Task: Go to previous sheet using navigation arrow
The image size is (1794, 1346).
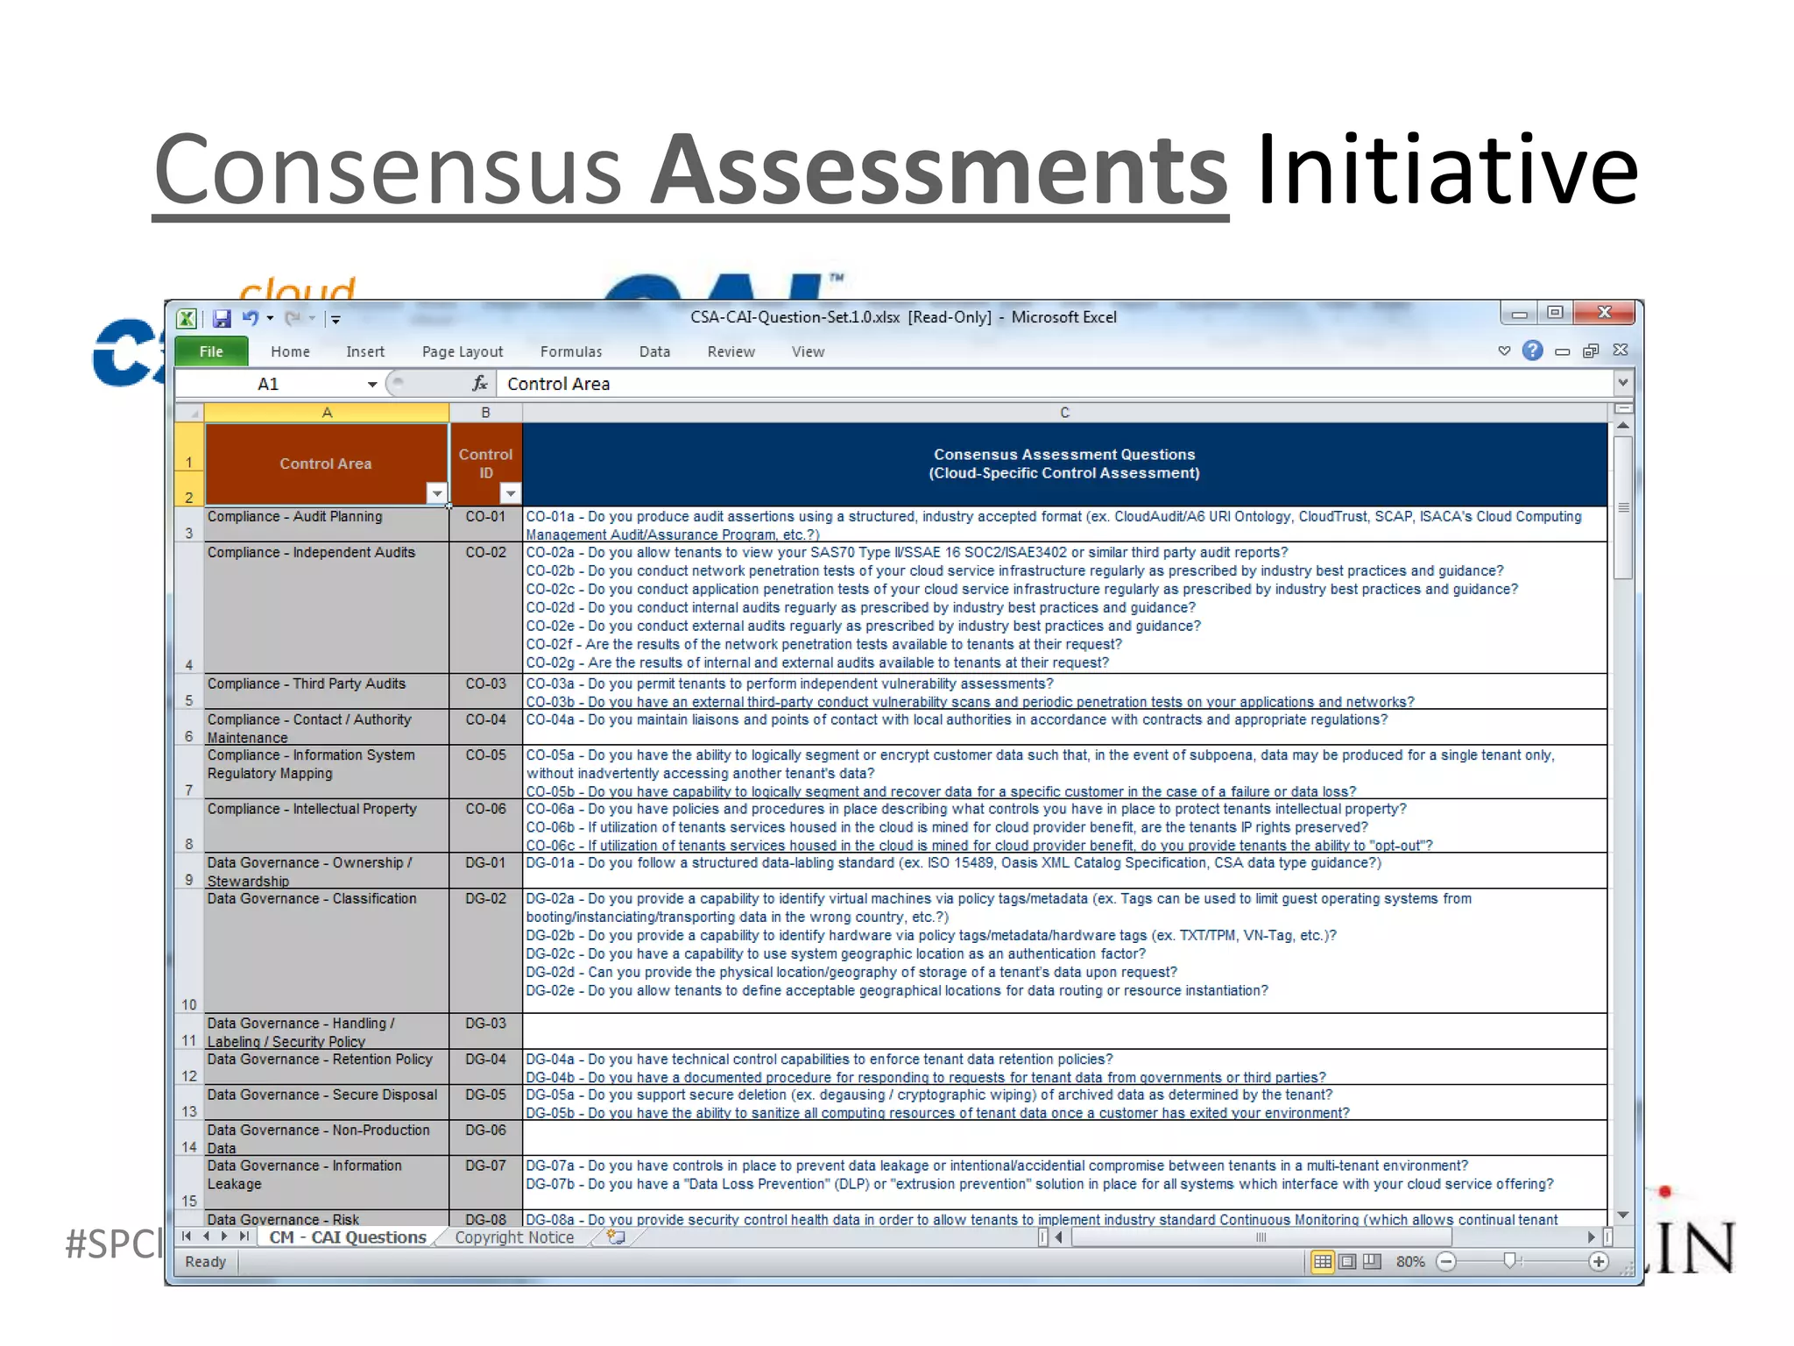Action: pos(206,1236)
